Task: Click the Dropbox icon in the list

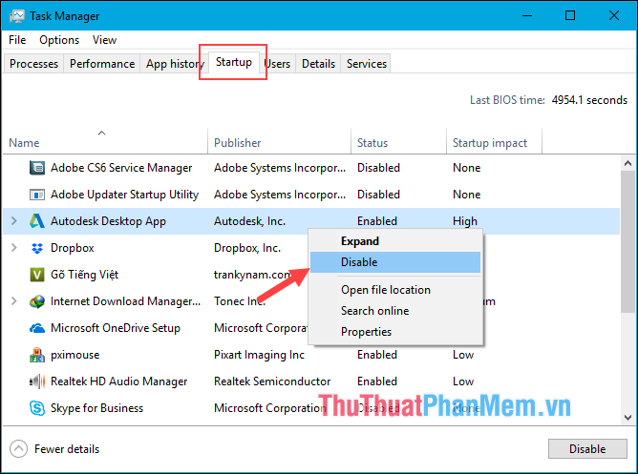Action: tap(37, 248)
